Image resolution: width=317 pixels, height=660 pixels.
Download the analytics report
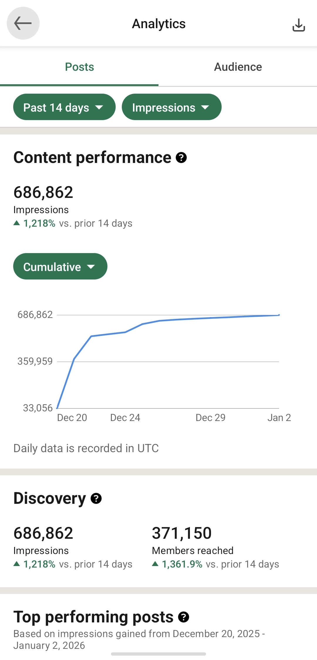(x=299, y=25)
